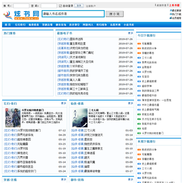This screenshot has width=183, height=183.
Task: Open the 仙侠修真 navigation tab
Action: point(34,25)
